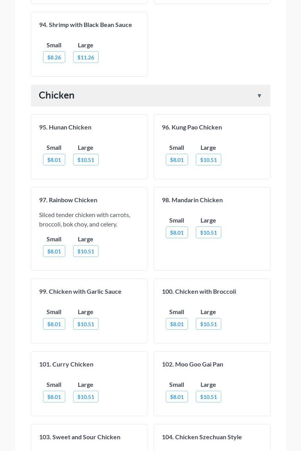301x451 pixels.
Task: Pick Small Curry Chicken price
Action: (54, 397)
